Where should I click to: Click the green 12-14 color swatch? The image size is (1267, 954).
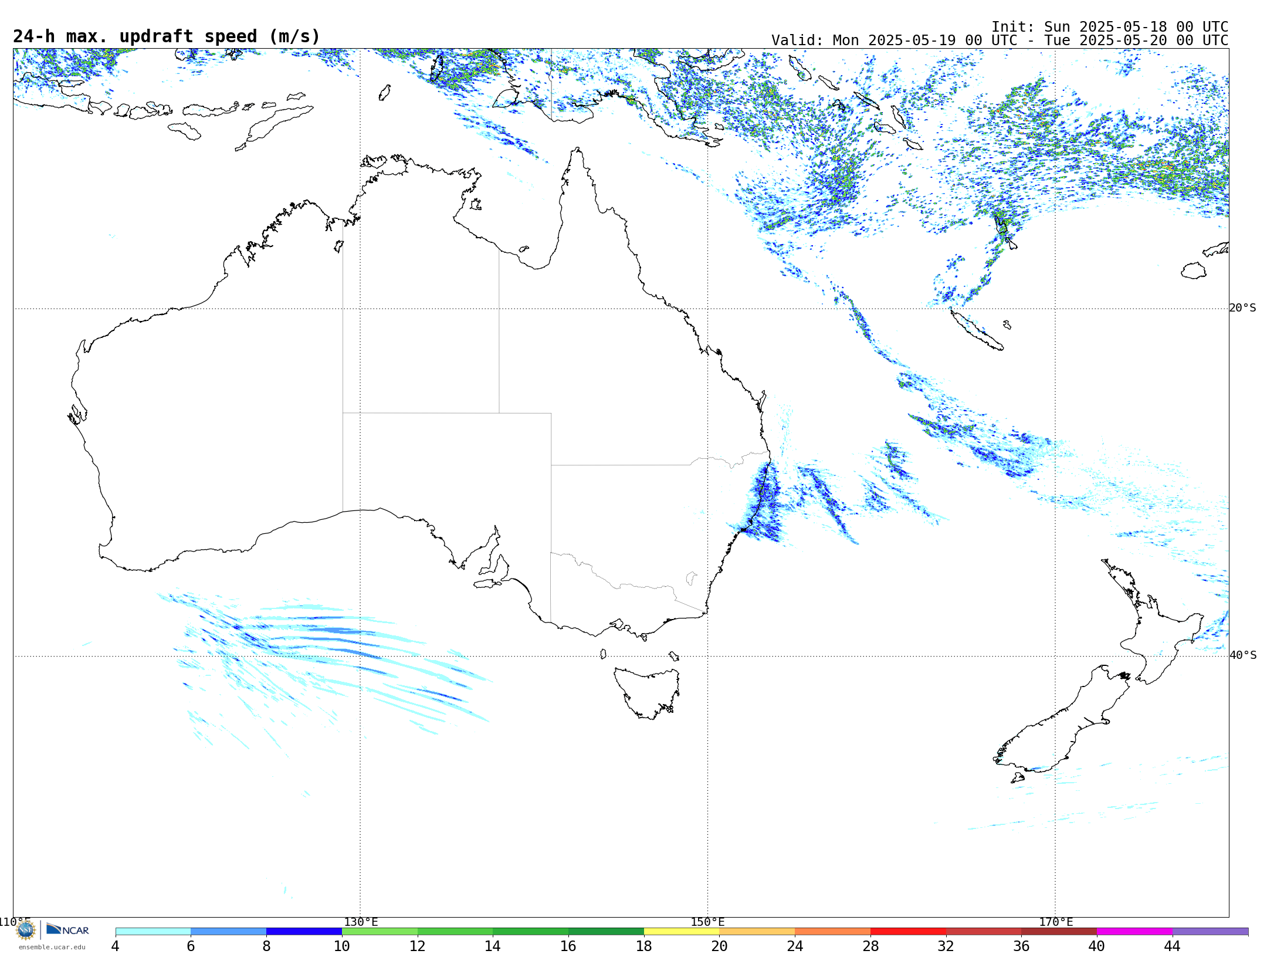(x=455, y=932)
